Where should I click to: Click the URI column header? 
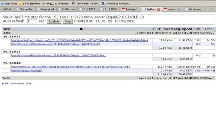(x=82, y=29)
